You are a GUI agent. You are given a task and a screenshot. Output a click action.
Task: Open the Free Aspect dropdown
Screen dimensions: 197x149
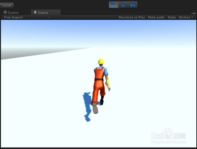coord(27,17)
